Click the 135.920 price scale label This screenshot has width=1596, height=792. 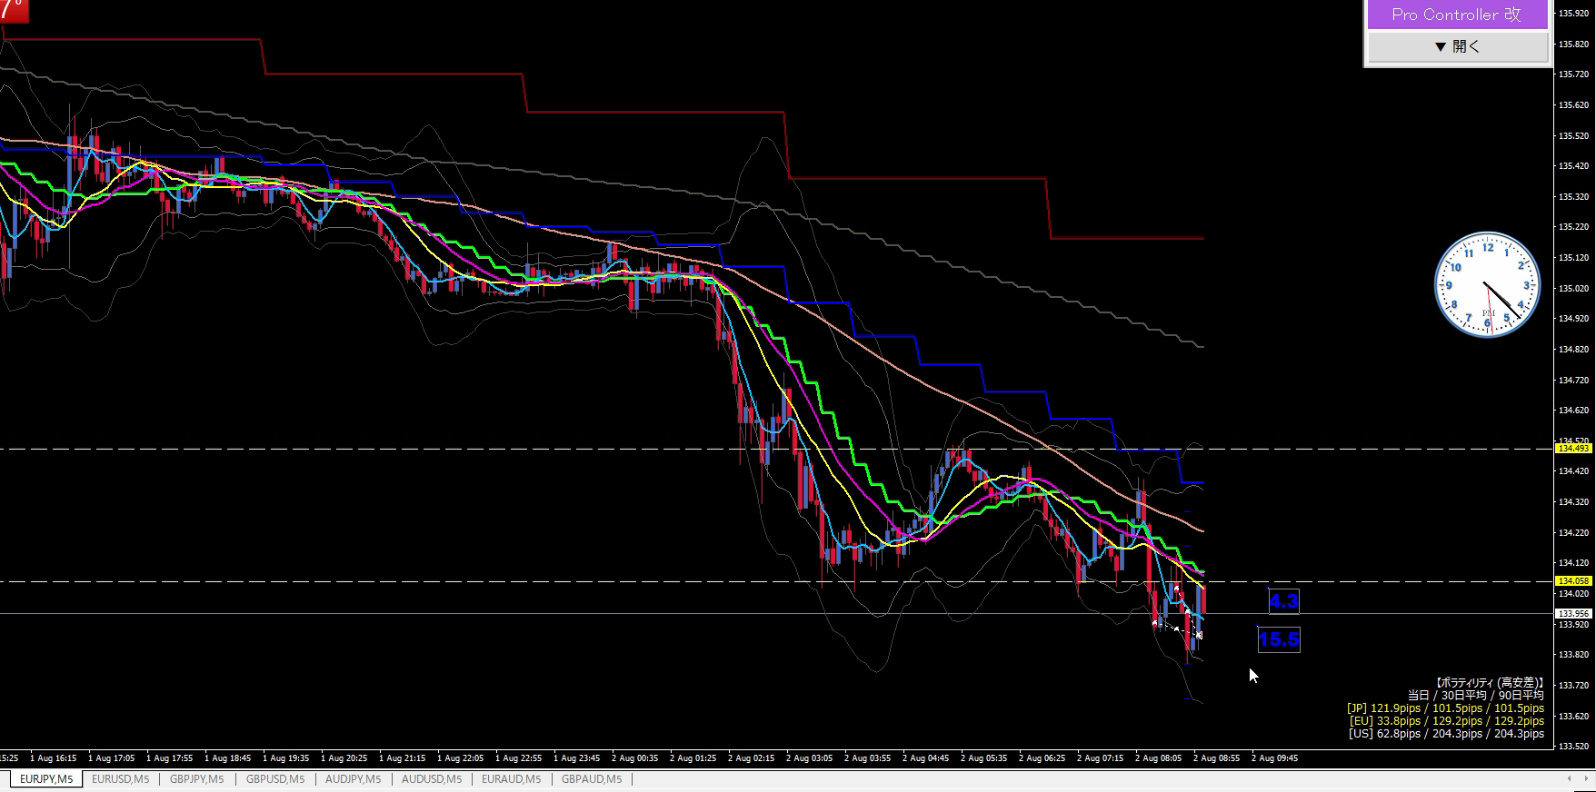(x=1573, y=14)
